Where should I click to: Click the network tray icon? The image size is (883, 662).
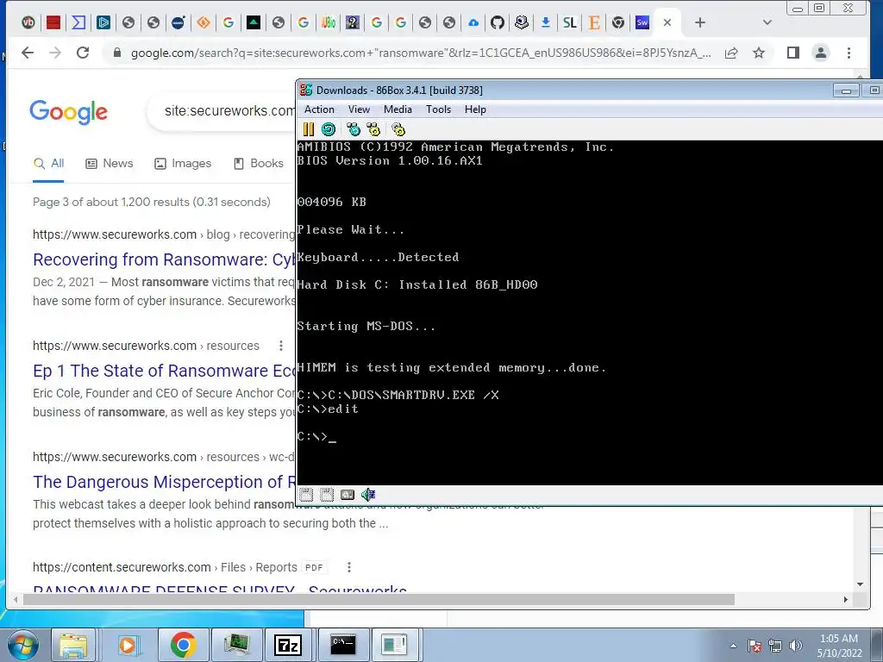tap(775, 646)
